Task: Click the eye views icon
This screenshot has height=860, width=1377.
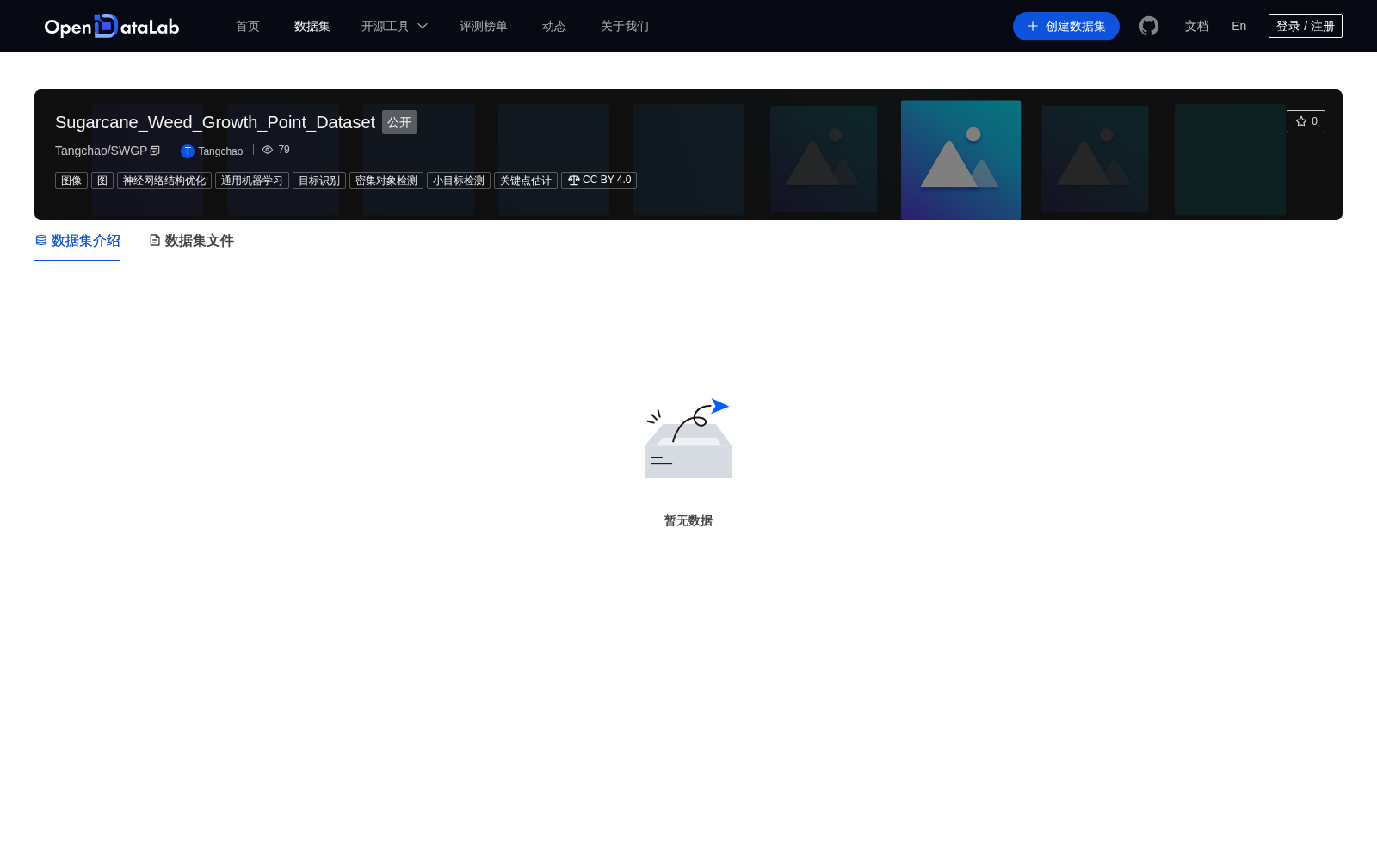Action: pyautogui.click(x=268, y=150)
